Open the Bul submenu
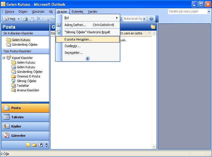 click(x=88, y=18)
